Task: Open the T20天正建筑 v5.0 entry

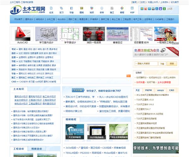Action: (145, 100)
